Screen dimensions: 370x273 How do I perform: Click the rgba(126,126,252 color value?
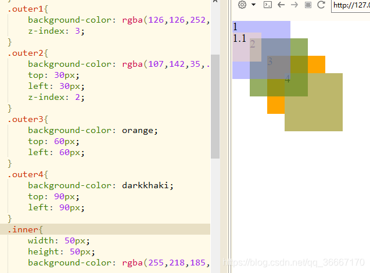click(x=166, y=20)
